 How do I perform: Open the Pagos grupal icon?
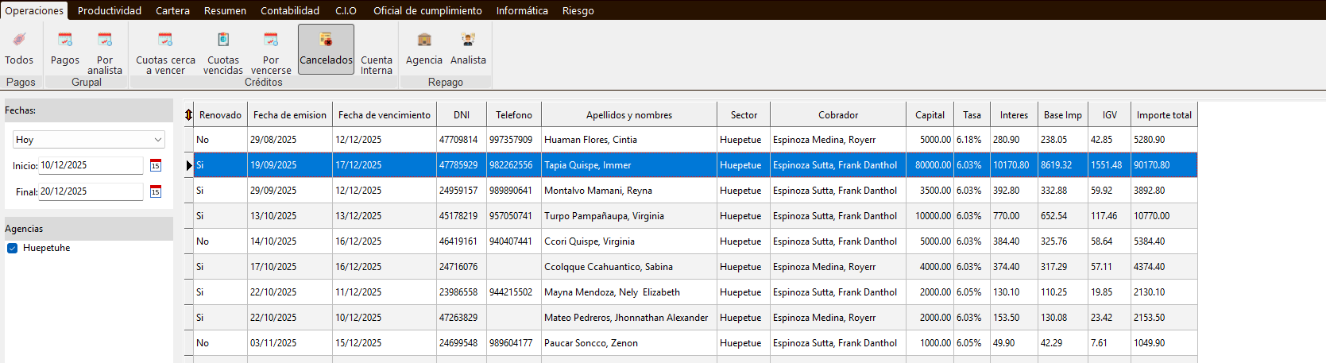tap(65, 48)
